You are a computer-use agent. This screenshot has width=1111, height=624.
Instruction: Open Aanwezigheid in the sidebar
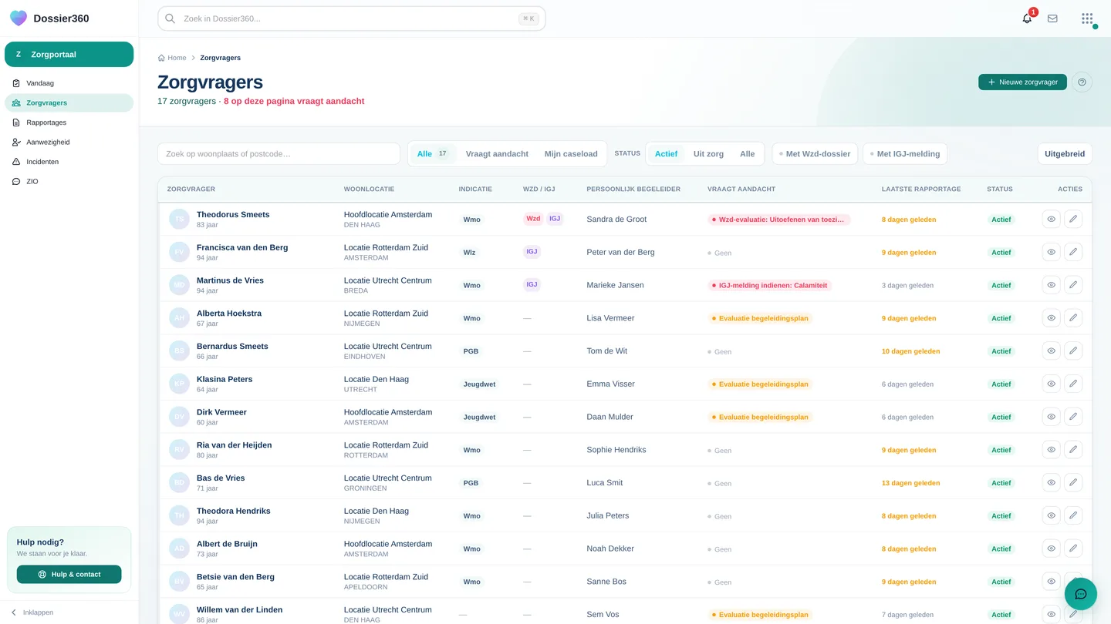[69, 143]
